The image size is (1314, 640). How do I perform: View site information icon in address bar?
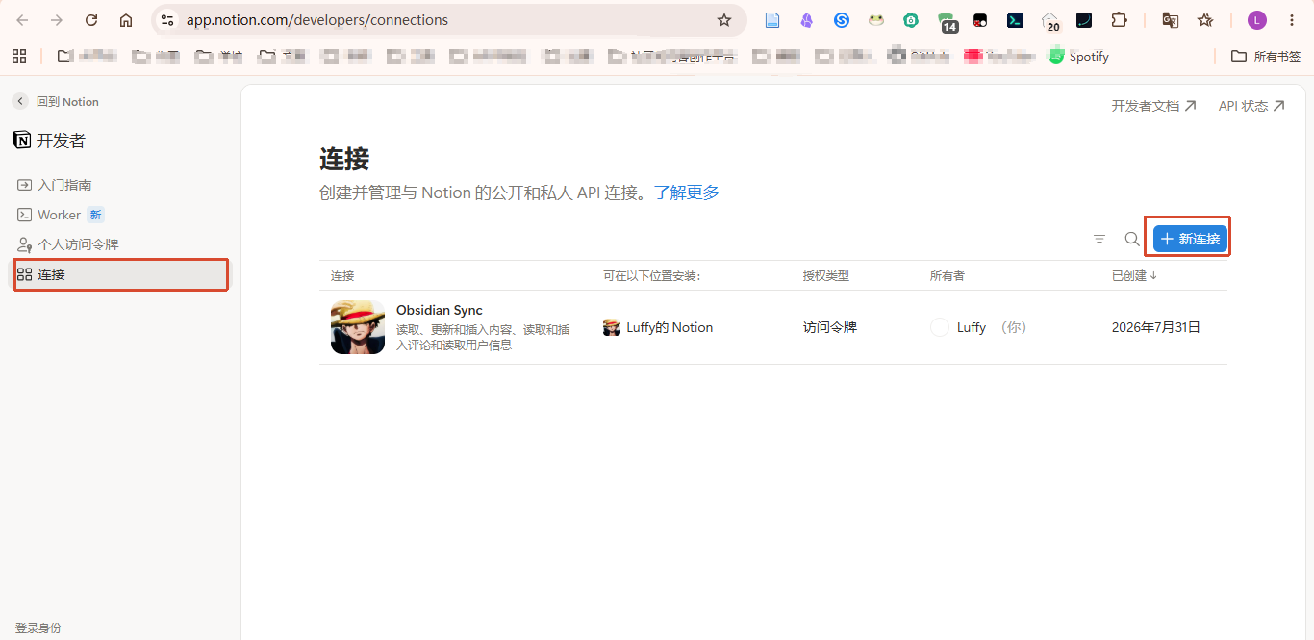[x=166, y=20]
